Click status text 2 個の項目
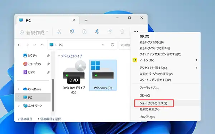Viewport: 215px width, 134px height. coord(25,119)
